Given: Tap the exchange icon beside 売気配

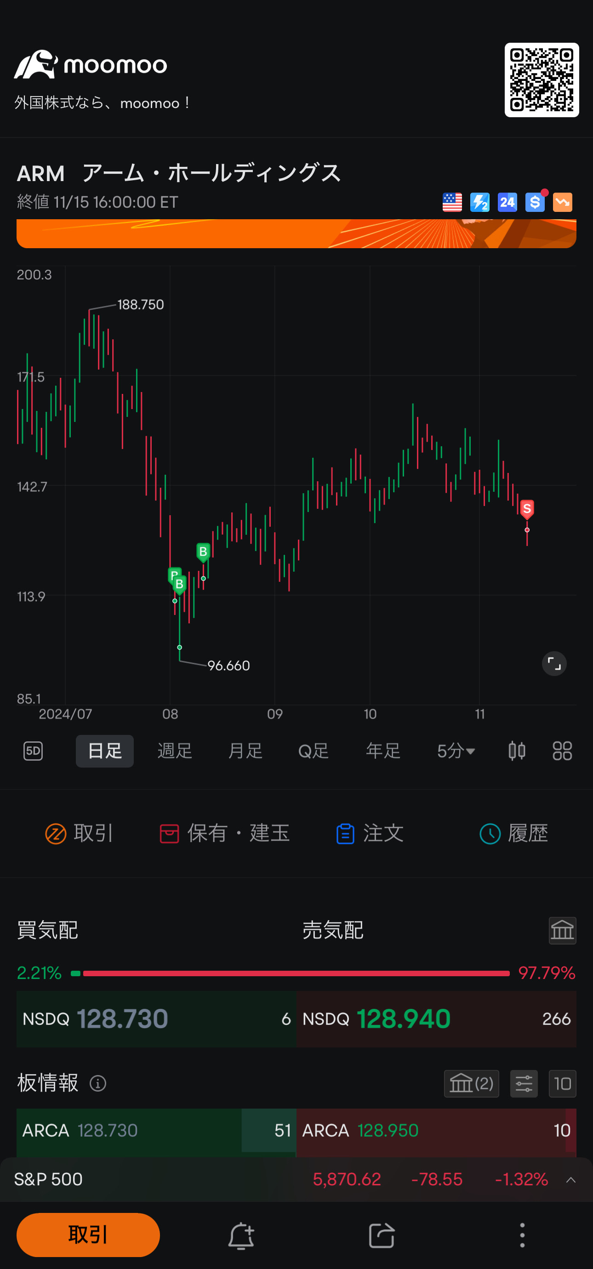Looking at the screenshot, I should coord(563,931).
